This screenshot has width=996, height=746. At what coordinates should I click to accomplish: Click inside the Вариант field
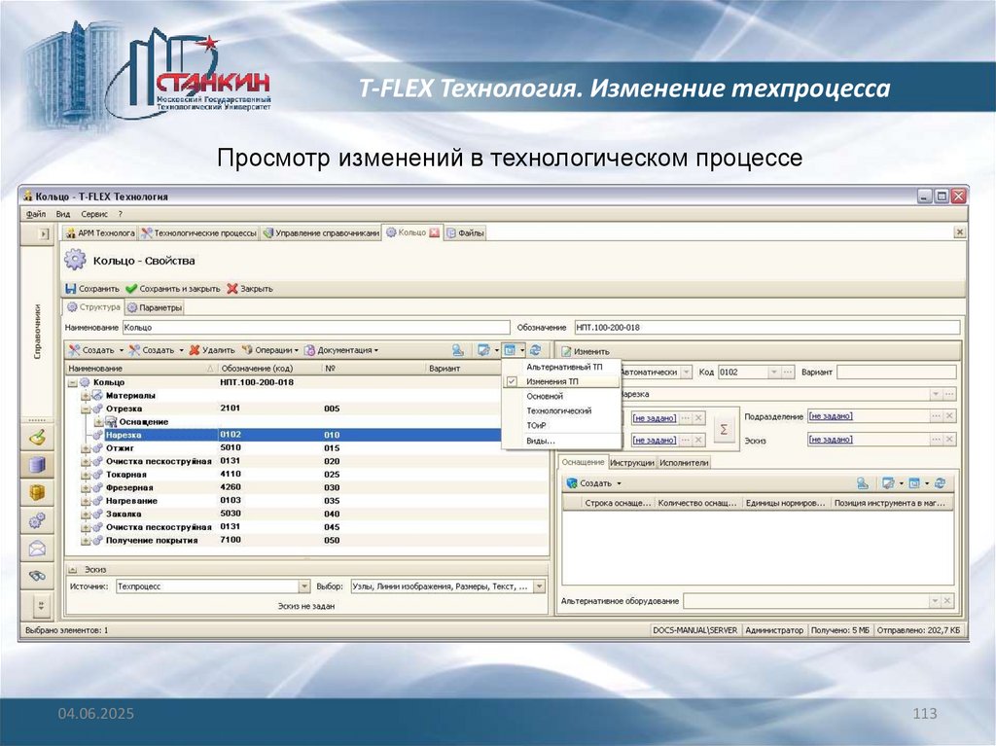[x=896, y=373]
